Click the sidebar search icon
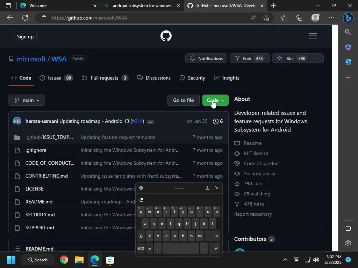358x268 pixels. point(348,32)
